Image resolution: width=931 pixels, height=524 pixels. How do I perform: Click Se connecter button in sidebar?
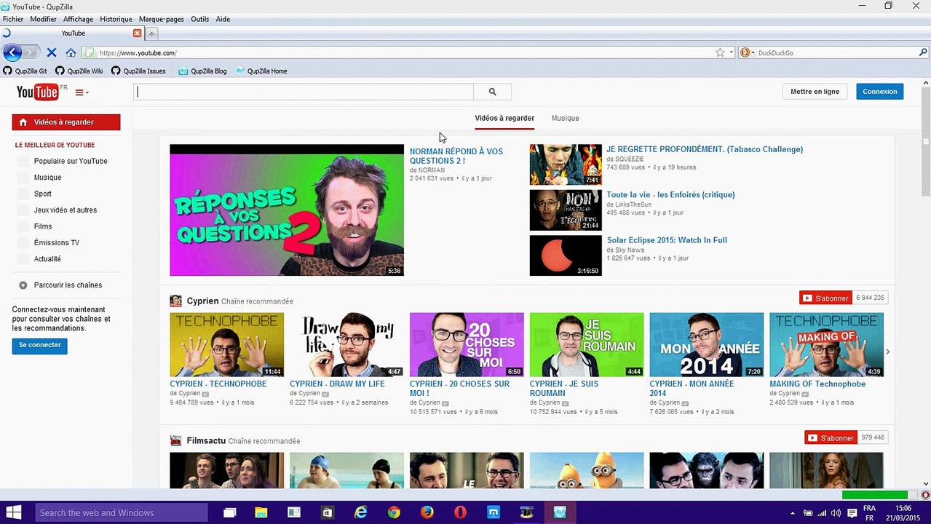pos(40,346)
